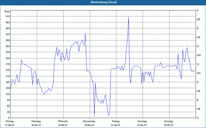
Task: Select the 300 y-axis value
Action: 8,58
